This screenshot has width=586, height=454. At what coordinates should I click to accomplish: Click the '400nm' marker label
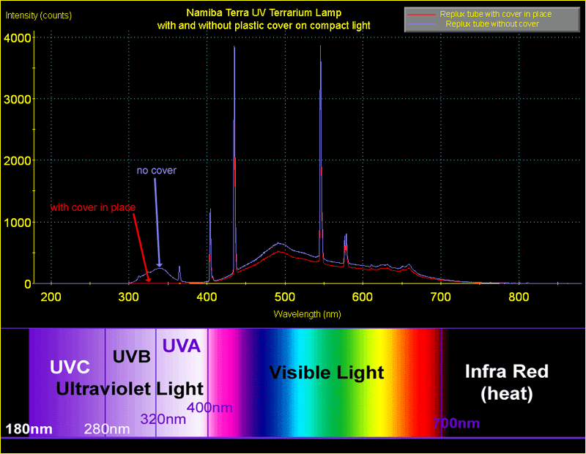pyautogui.click(x=209, y=407)
